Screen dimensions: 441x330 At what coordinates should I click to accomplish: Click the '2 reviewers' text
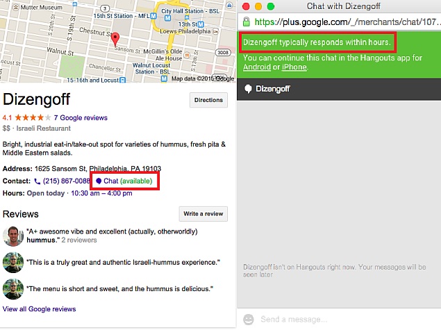[79, 240]
